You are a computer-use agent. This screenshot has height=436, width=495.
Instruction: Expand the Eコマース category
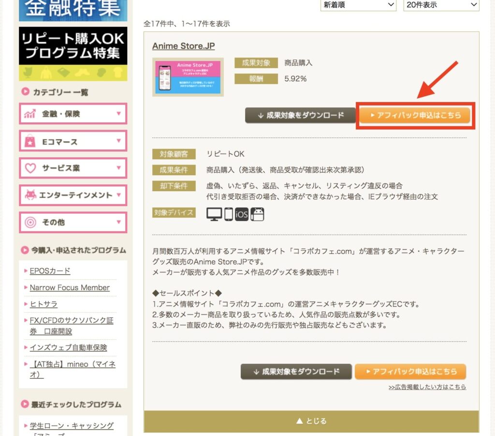click(x=73, y=141)
